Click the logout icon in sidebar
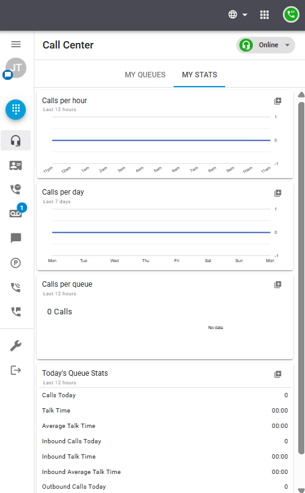The height and width of the screenshot is (493, 305). tap(16, 370)
